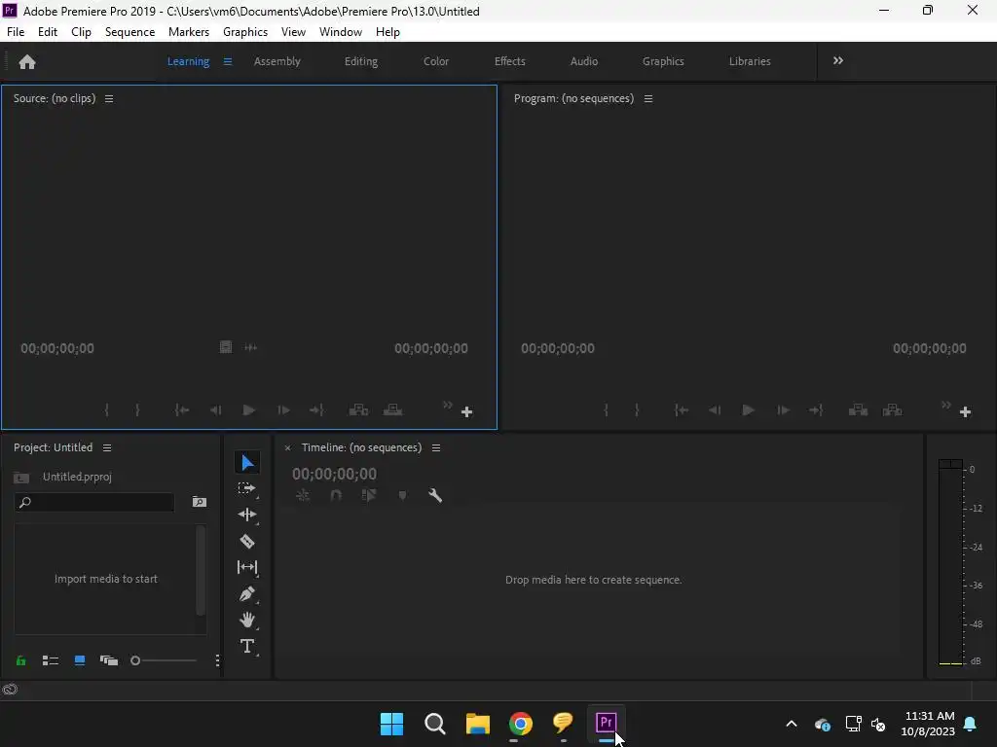This screenshot has height=747, width=997.
Task: Switch Project panel to Freeform View
Action: (109, 660)
